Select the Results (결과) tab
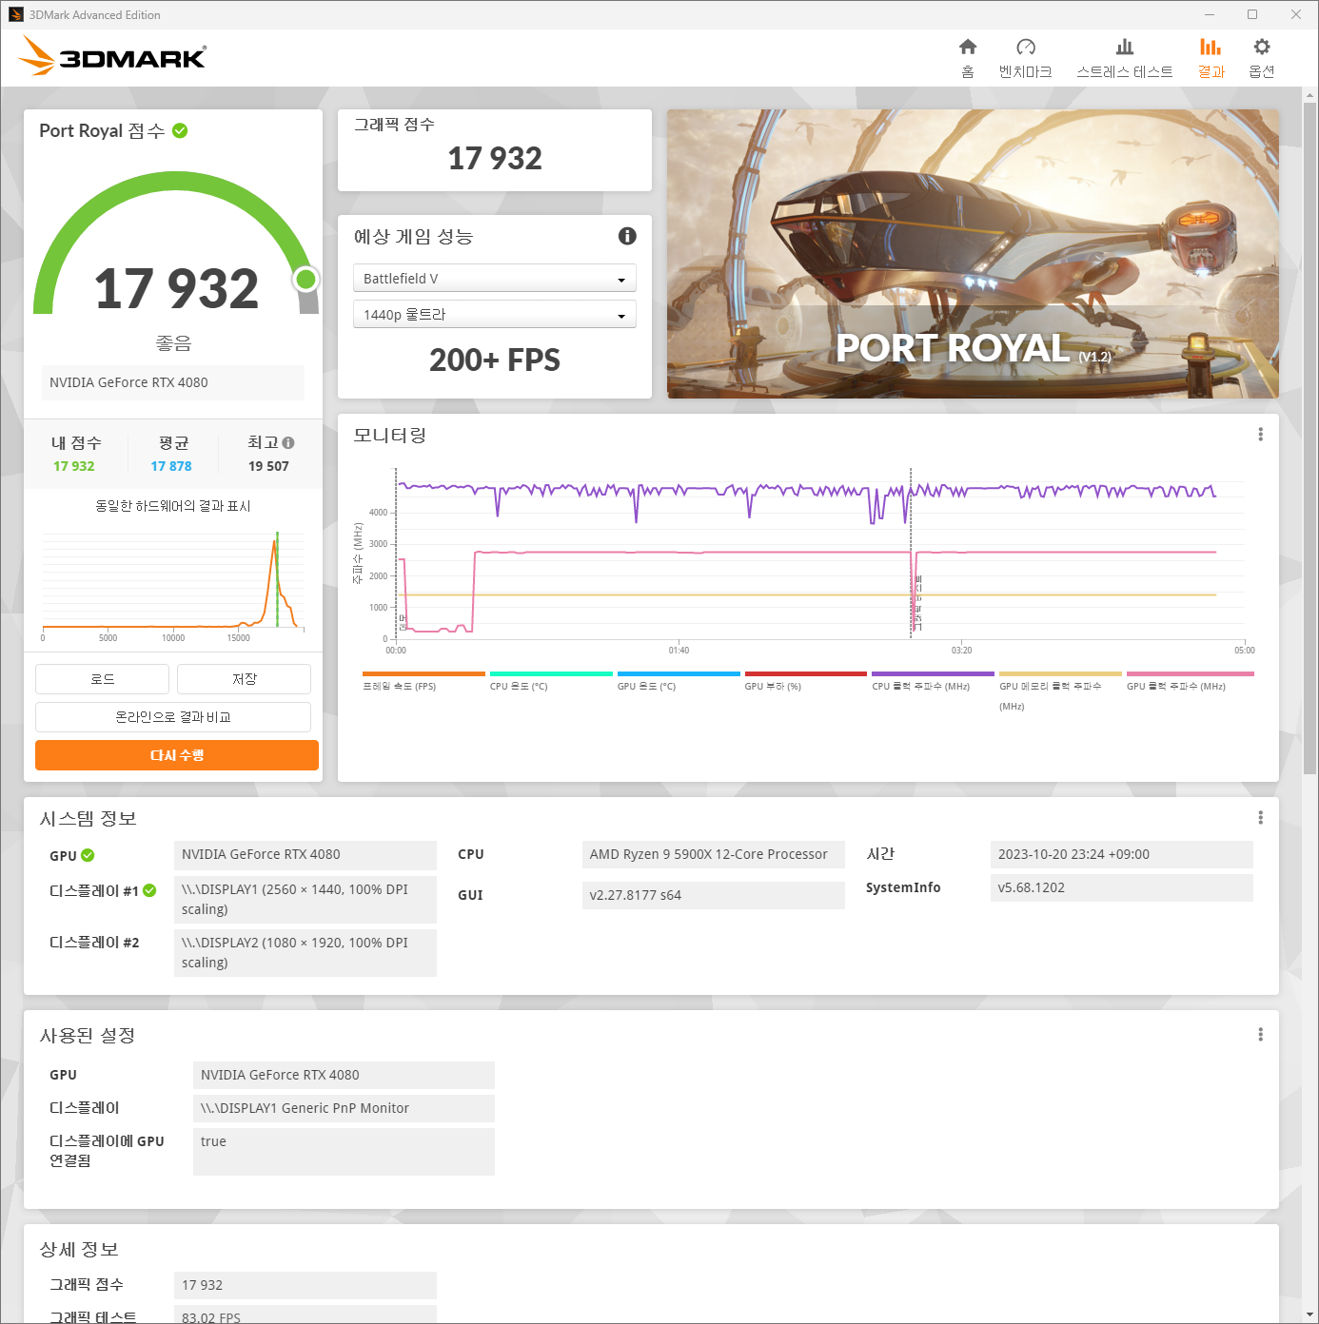Screen dimensions: 1319x1324 pyautogui.click(x=1211, y=58)
